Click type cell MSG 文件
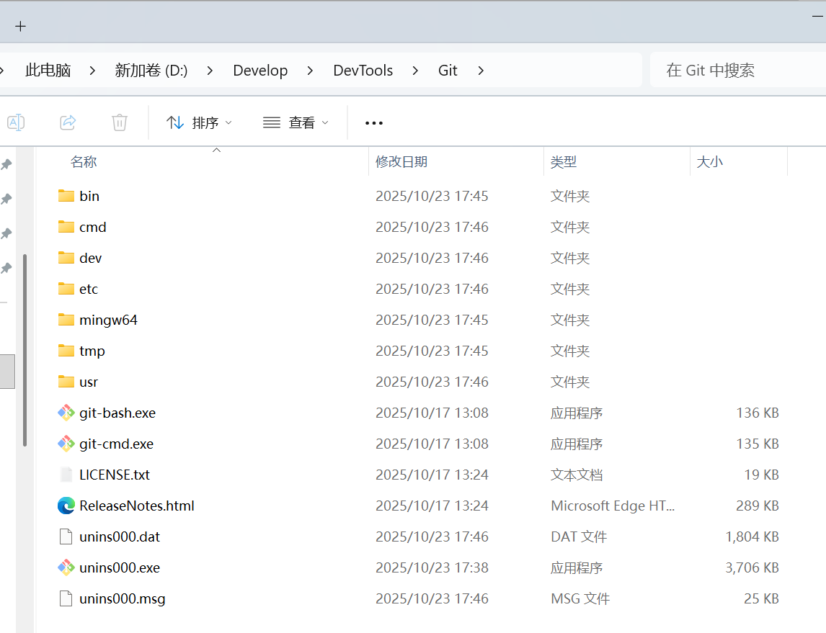Image resolution: width=826 pixels, height=633 pixels. (580, 599)
